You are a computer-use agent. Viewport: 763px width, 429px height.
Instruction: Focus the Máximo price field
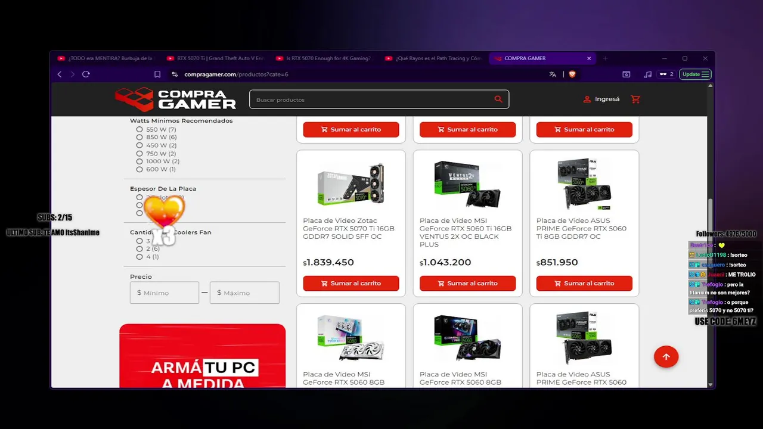coord(244,293)
